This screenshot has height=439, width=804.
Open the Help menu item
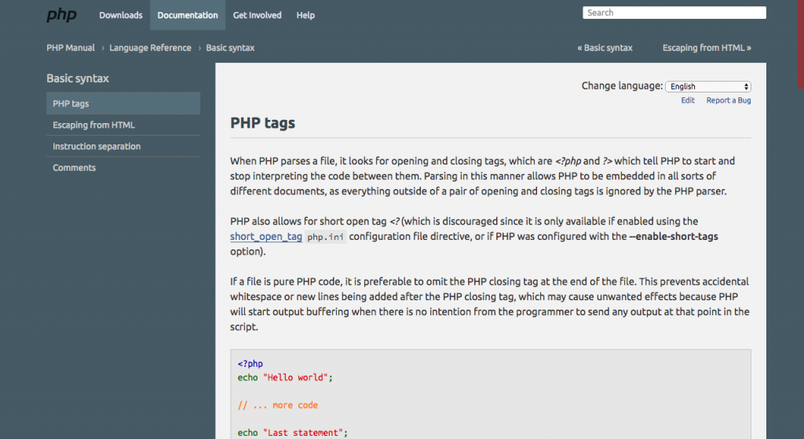pos(305,16)
